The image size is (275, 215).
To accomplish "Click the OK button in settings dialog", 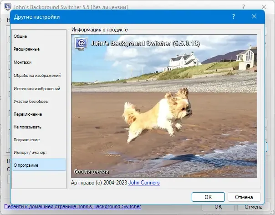I will point(208,197).
